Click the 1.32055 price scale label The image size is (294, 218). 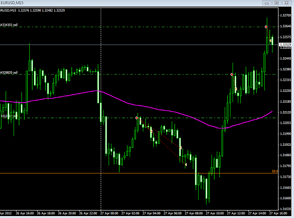point(286,123)
